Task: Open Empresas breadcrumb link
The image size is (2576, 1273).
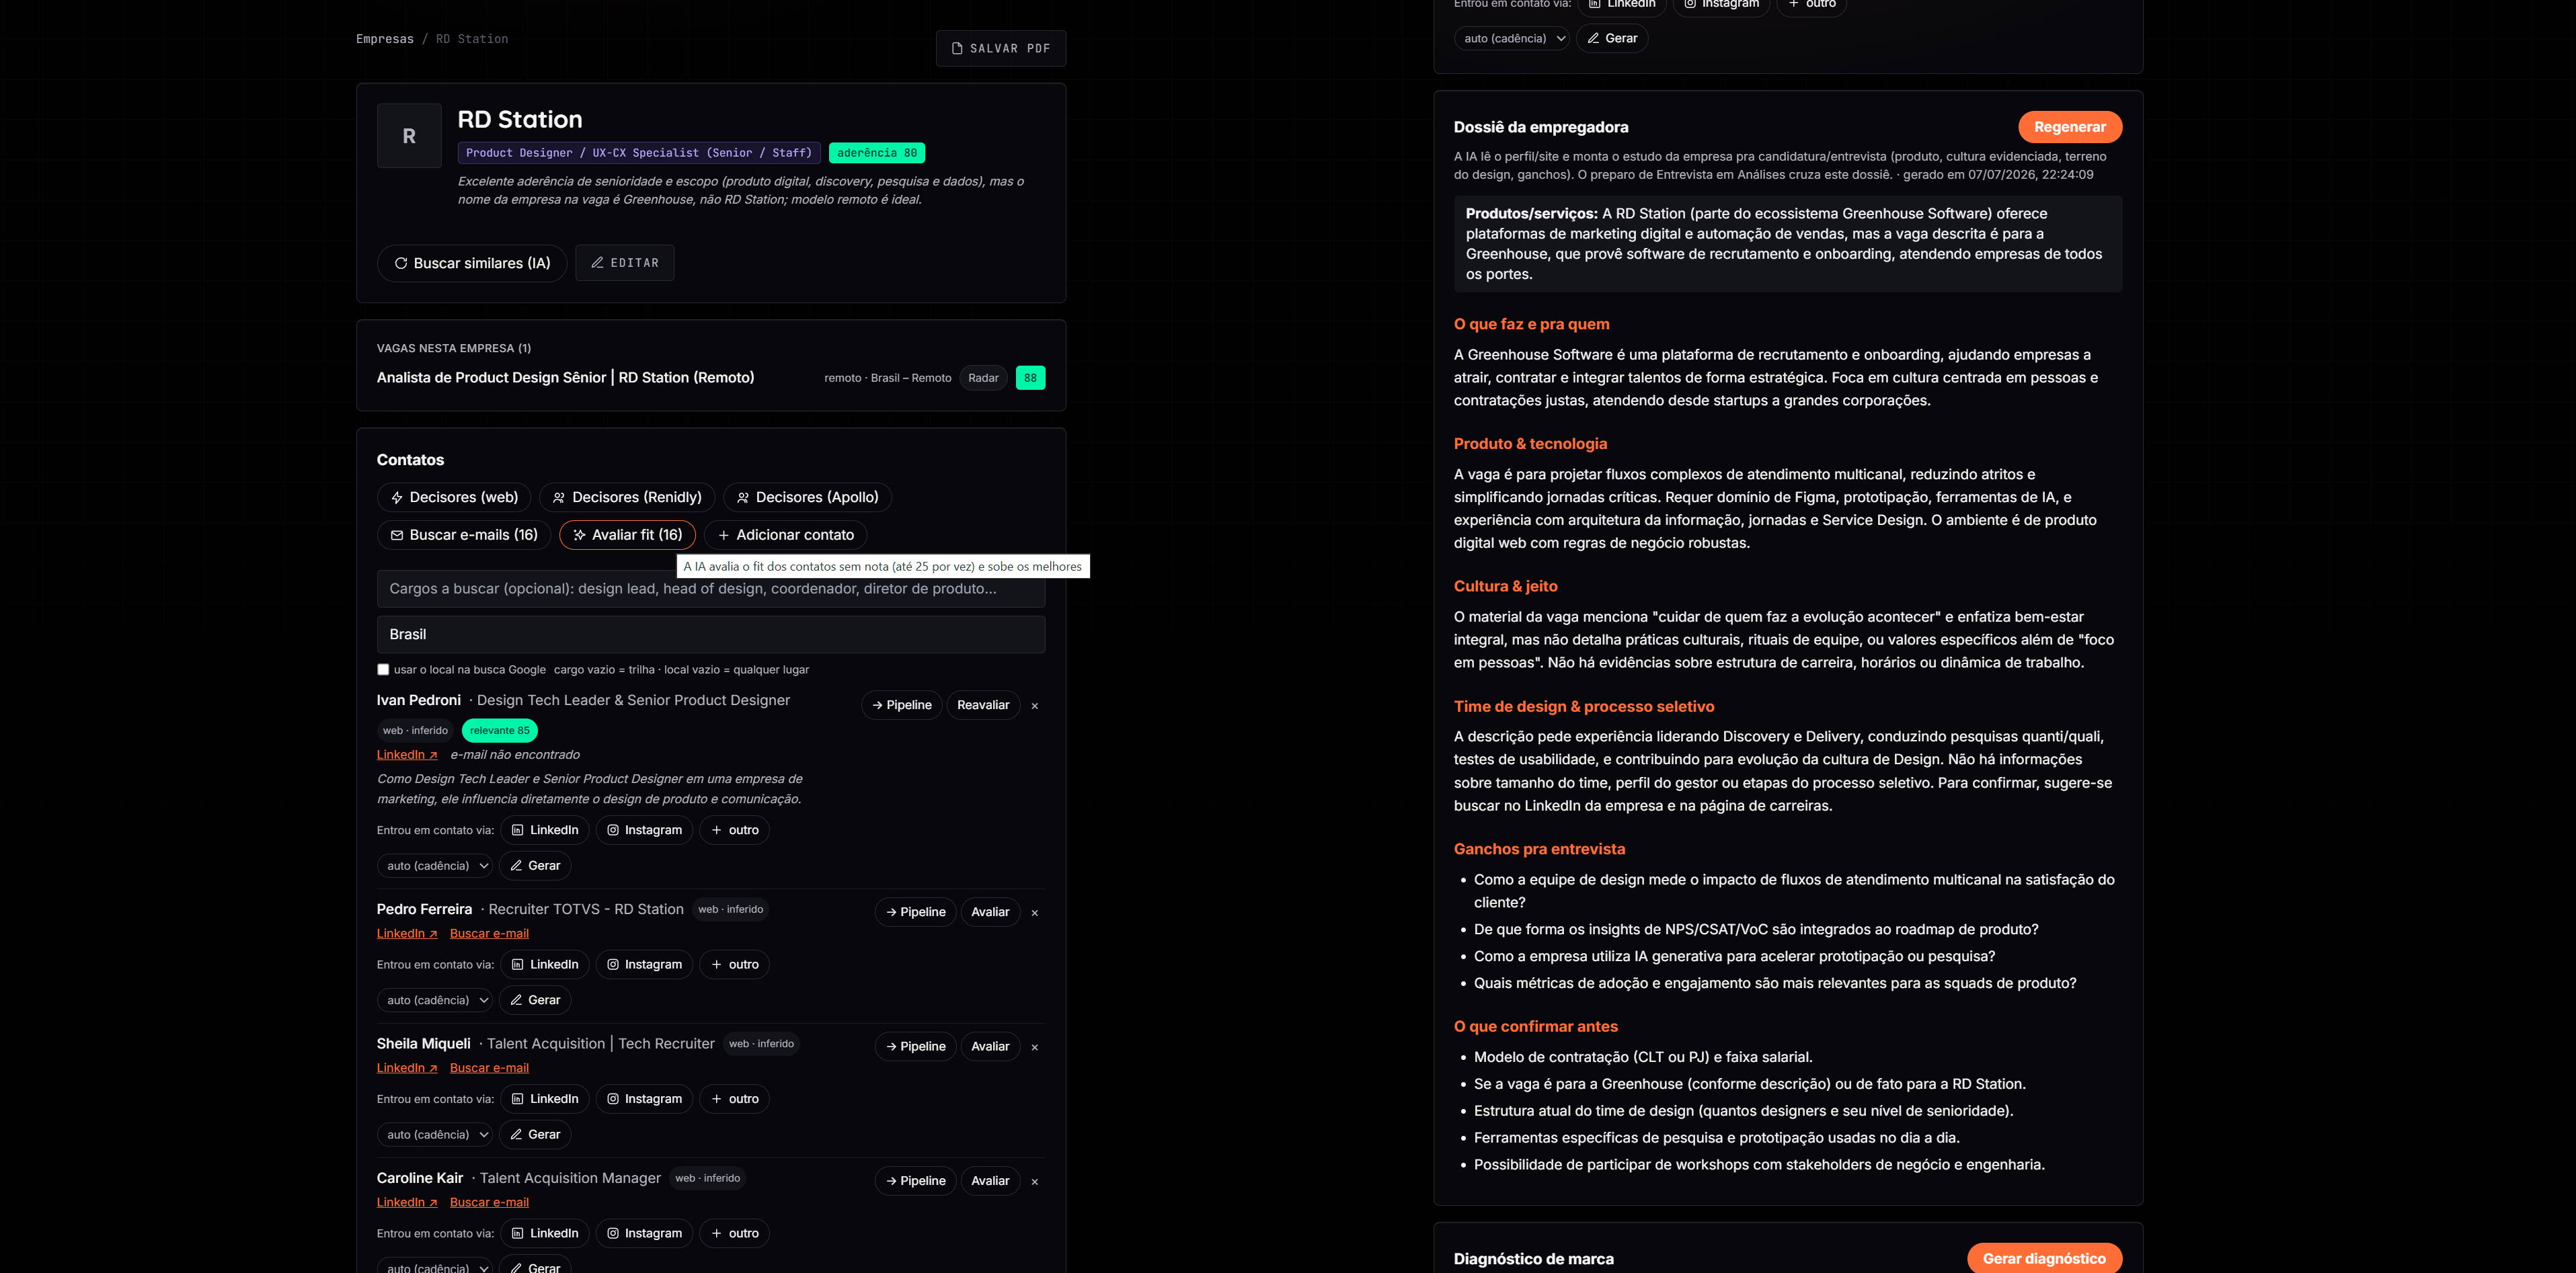Action: [384, 39]
